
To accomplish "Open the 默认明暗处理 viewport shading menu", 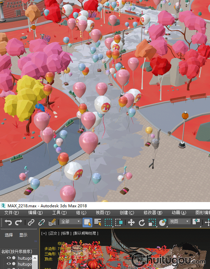I will (x=86, y=233).
